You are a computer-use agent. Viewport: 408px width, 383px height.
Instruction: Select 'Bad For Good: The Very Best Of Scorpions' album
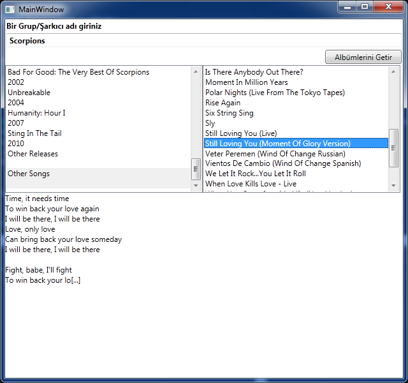coord(78,72)
